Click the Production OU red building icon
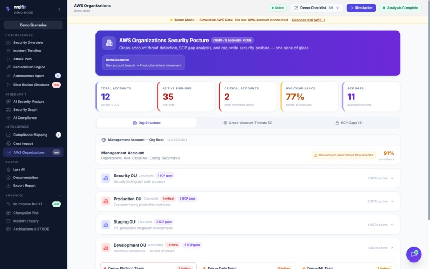 (106, 201)
